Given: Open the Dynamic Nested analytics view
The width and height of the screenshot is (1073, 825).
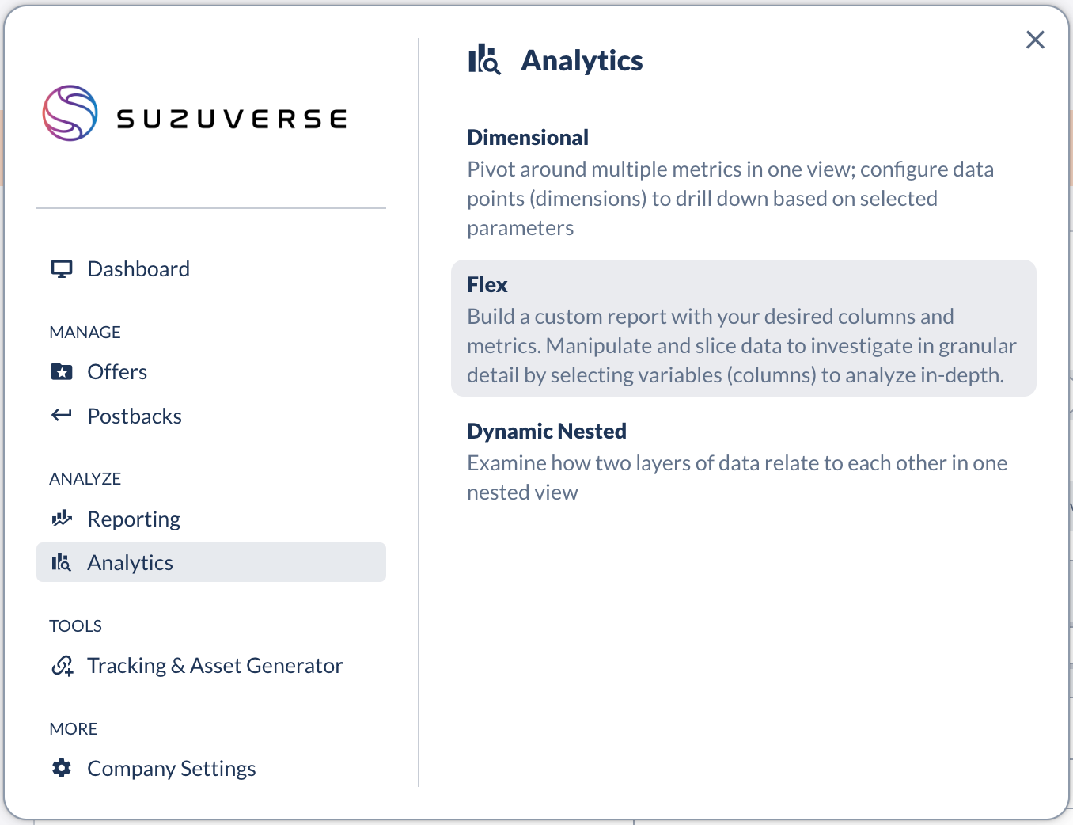Looking at the screenshot, I should [547, 432].
